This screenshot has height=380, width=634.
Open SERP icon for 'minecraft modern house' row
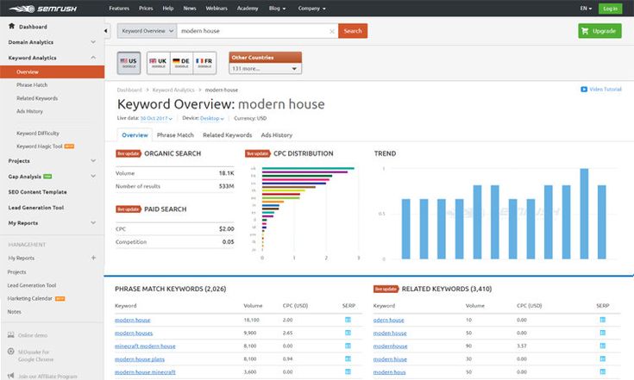pyautogui.click(x=348, y=346)
